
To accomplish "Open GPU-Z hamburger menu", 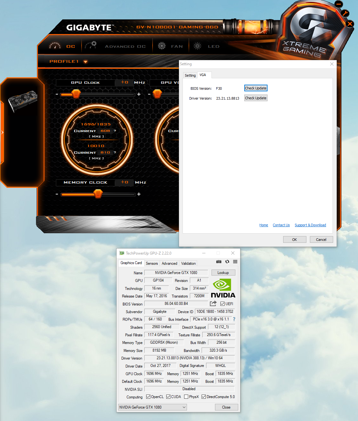I will tap(235, 262).
